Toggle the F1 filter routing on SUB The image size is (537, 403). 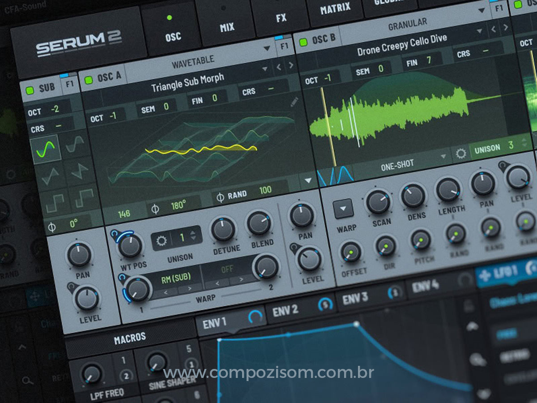[x=69, y=83]
